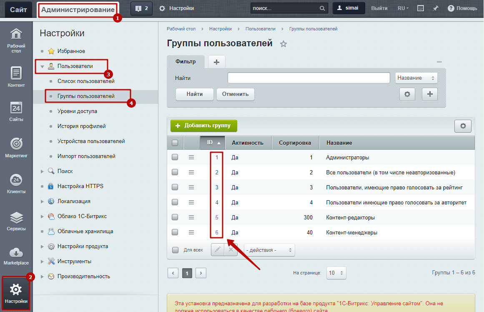Open the Название filter dropdown

click(416, 78)
